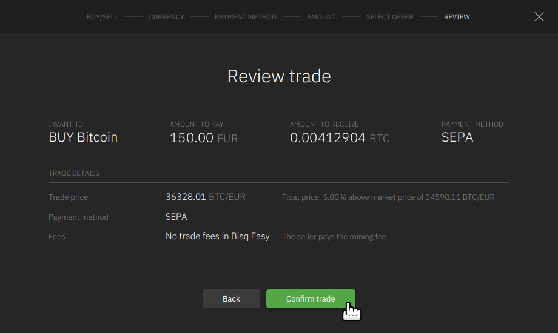Go back using the Back button
558x333 pixels.
(x=231, y=298)
